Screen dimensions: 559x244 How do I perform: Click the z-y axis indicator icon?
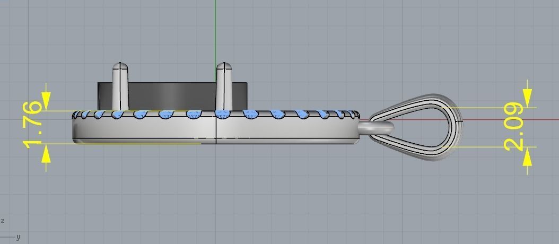[x=10, y=229]
